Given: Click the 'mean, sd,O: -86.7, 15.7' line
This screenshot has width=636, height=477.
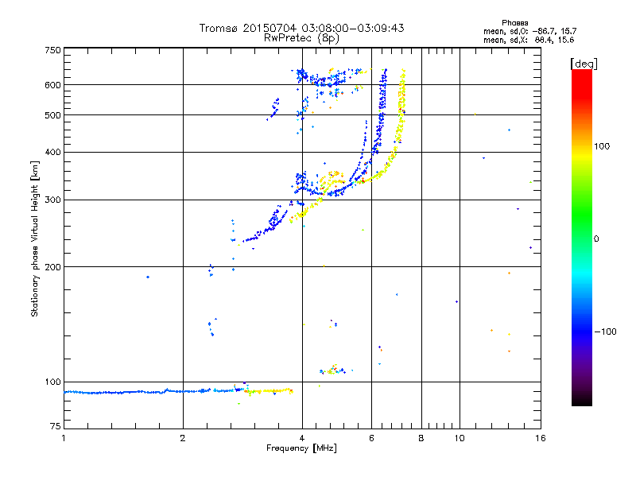Looking at the screenshot, I should 529,31.
